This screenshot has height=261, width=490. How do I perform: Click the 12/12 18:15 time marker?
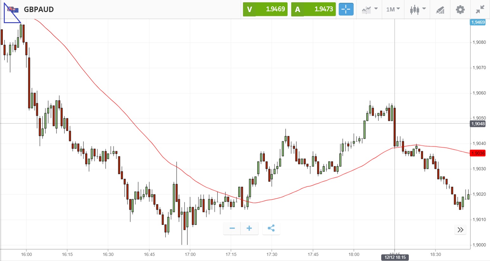pos(395,257)
